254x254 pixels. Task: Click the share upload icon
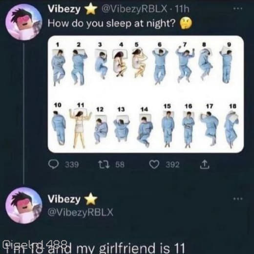(205, 165)
